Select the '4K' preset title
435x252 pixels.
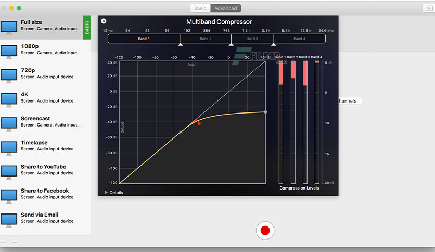click(24, 94)
